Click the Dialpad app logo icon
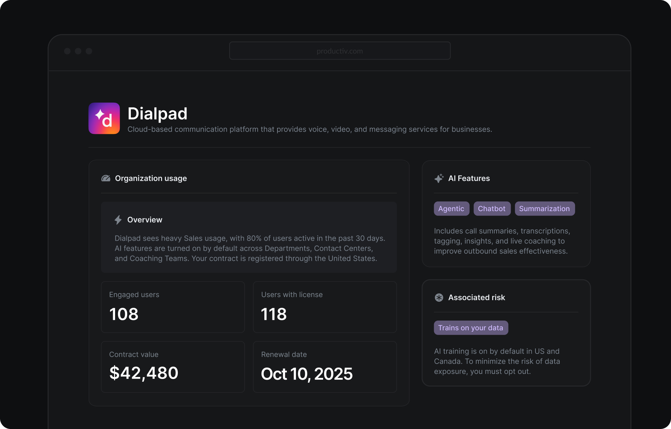This screenshot has width=671, height=429. click(x=104, y=118)
